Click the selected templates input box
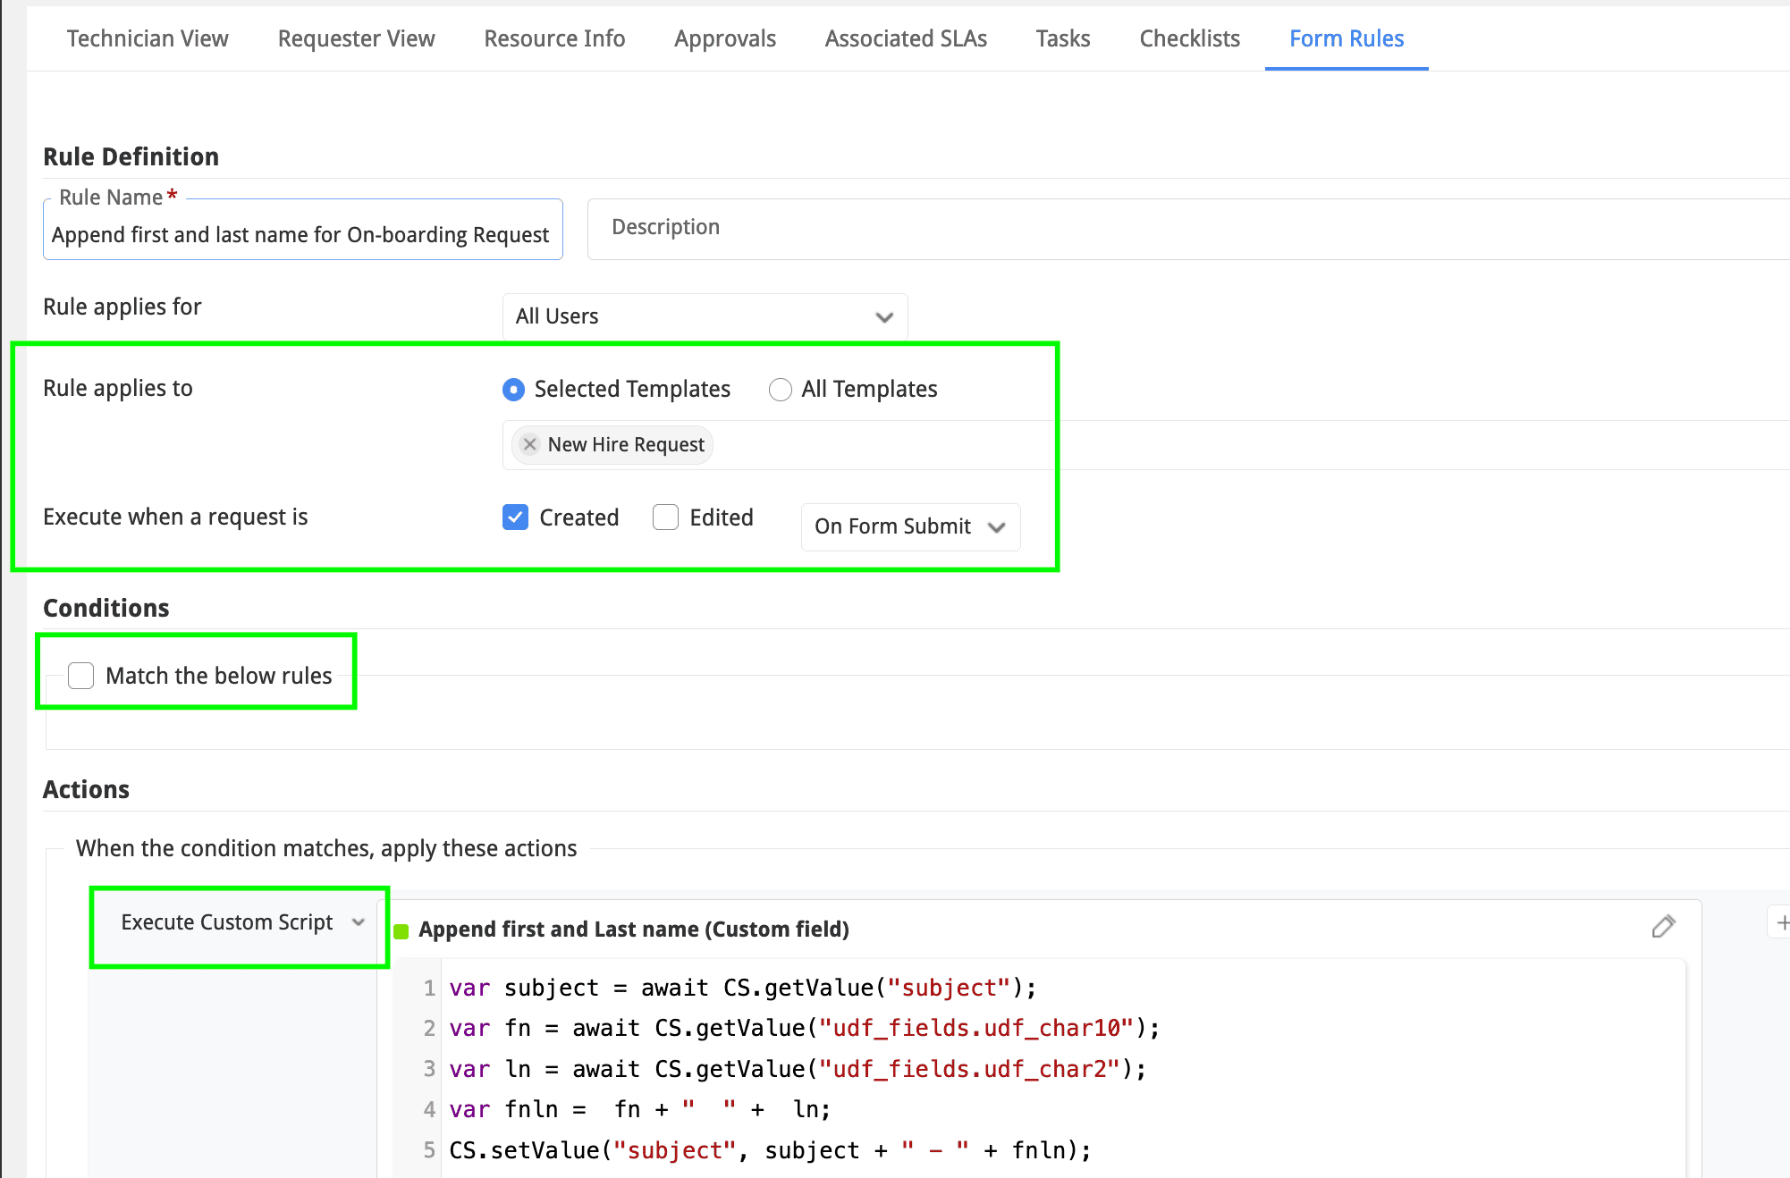The width and height of the screenshot is (1790, 1178). (876, 445)
